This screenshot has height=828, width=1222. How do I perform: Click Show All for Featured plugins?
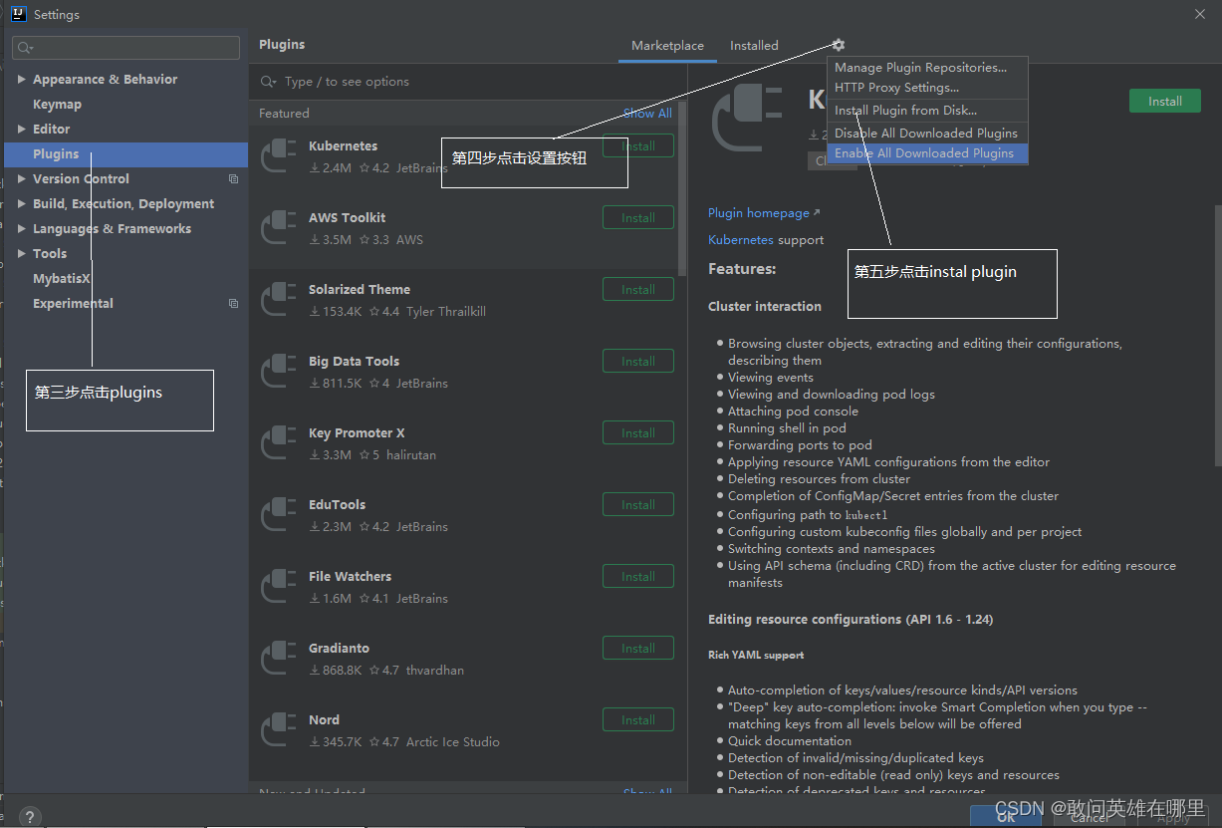pyautogui.click(x=647, y=114)
